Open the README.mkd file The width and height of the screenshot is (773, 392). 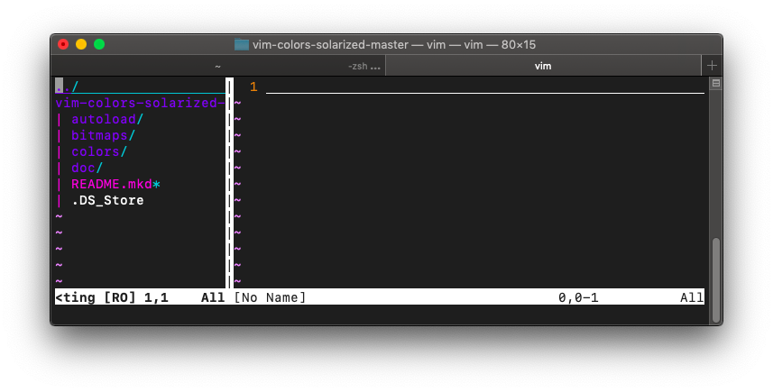115,184
